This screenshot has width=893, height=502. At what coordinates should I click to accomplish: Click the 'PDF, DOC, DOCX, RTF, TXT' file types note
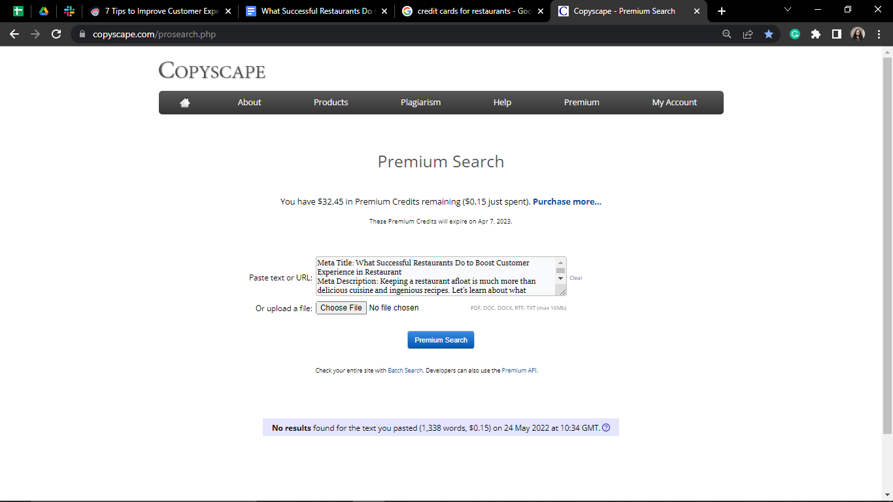tap(518, 308)
